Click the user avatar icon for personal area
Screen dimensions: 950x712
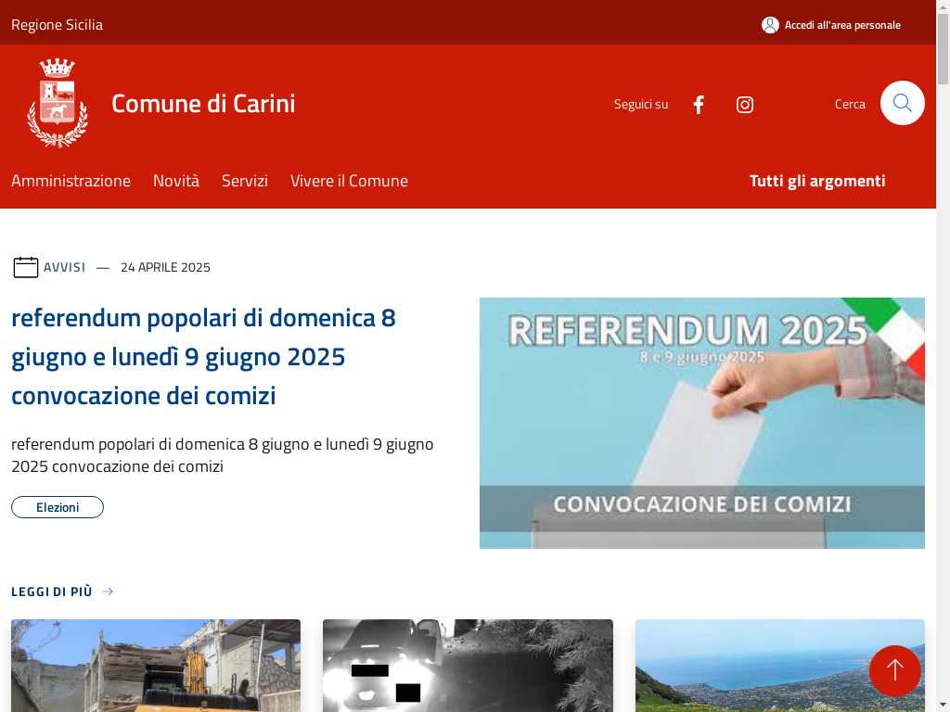[770, 25]
